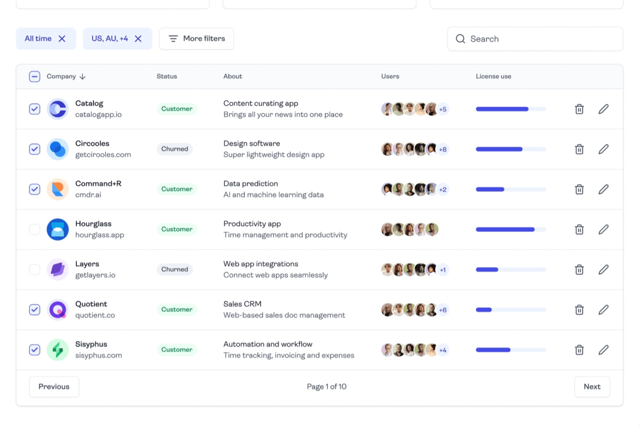This screenshot has height=426, width=640.
Task: Open the More filters menu
Action: point(196,39)
